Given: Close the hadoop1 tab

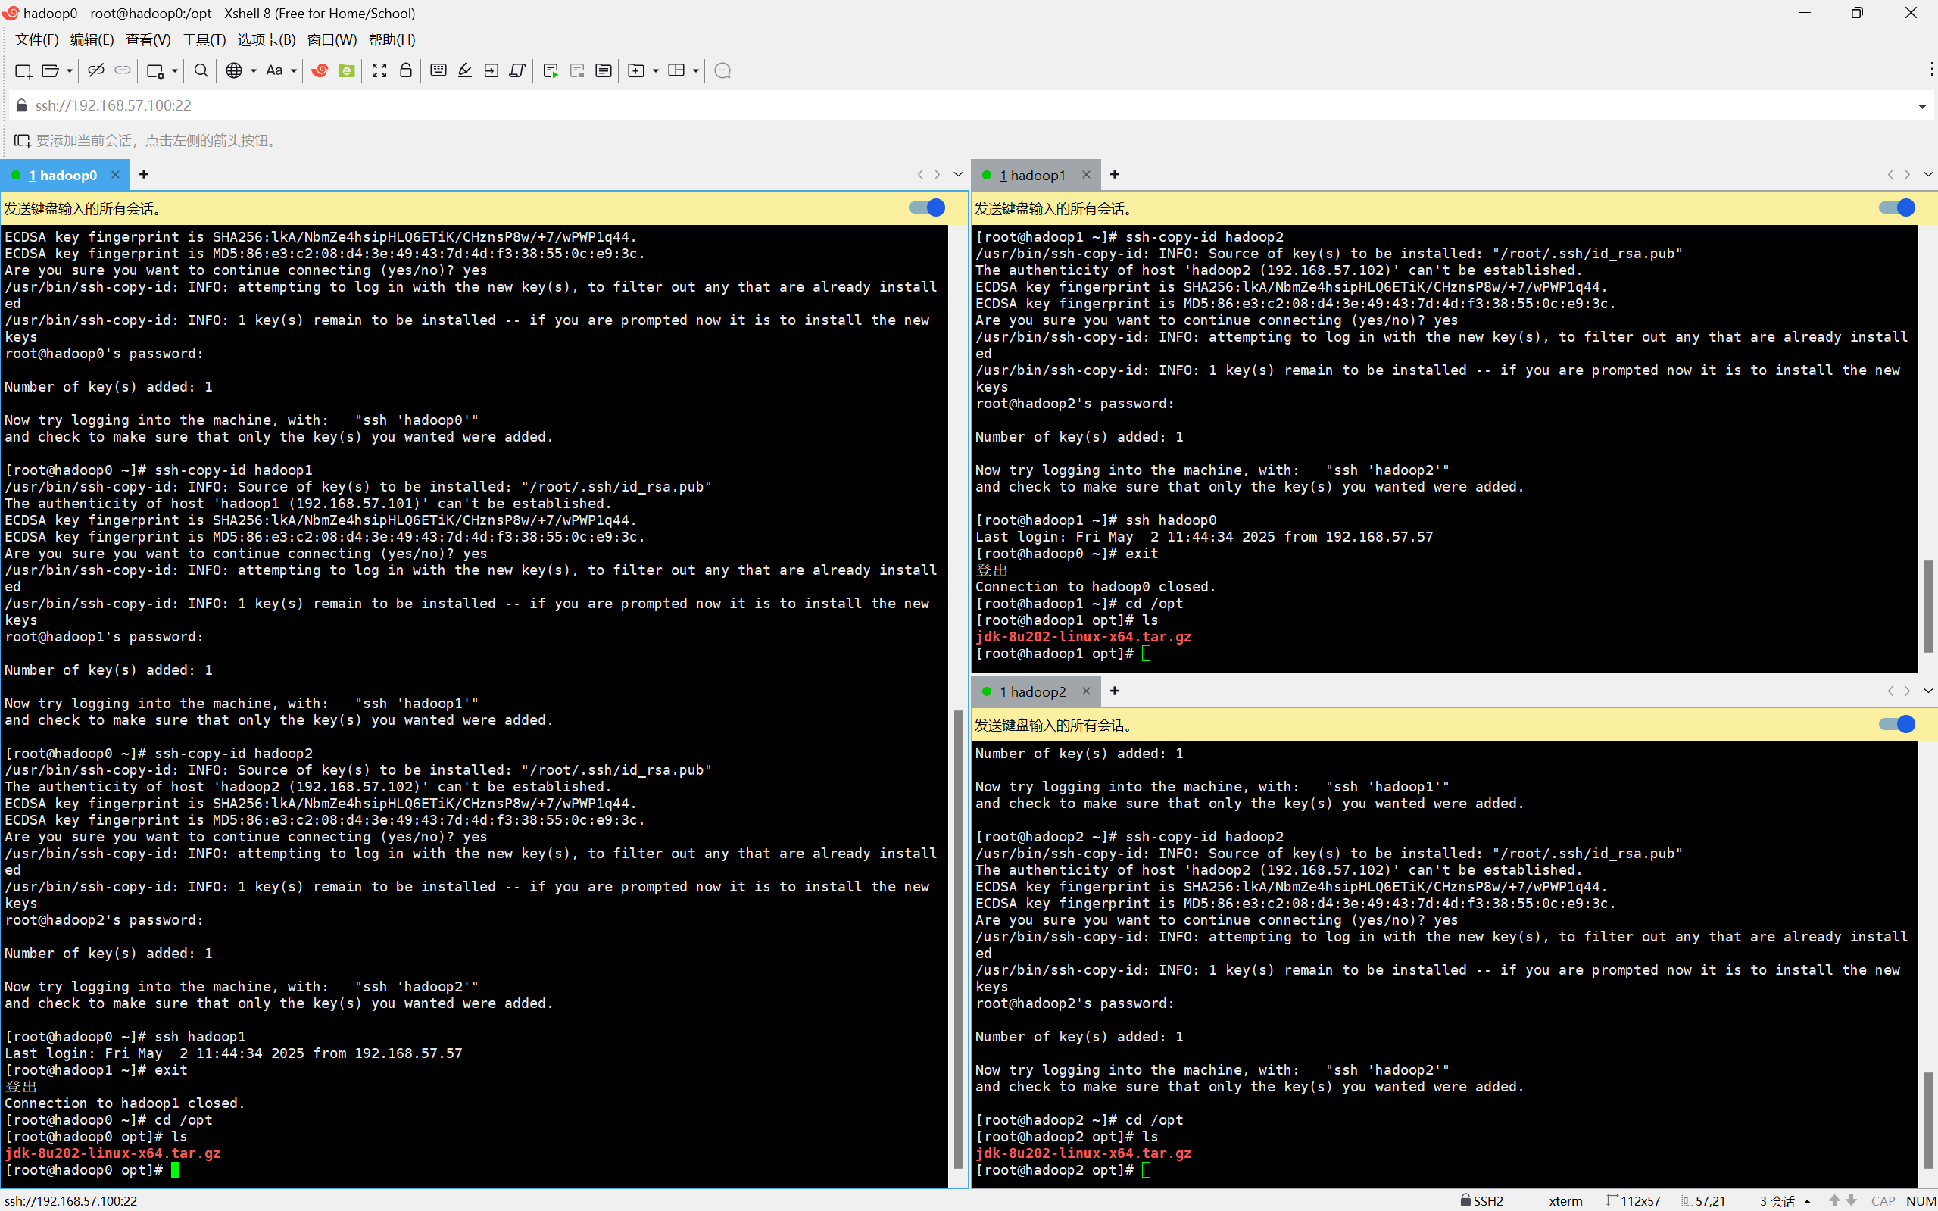Looking at the screenshot, I should 1086,175.
